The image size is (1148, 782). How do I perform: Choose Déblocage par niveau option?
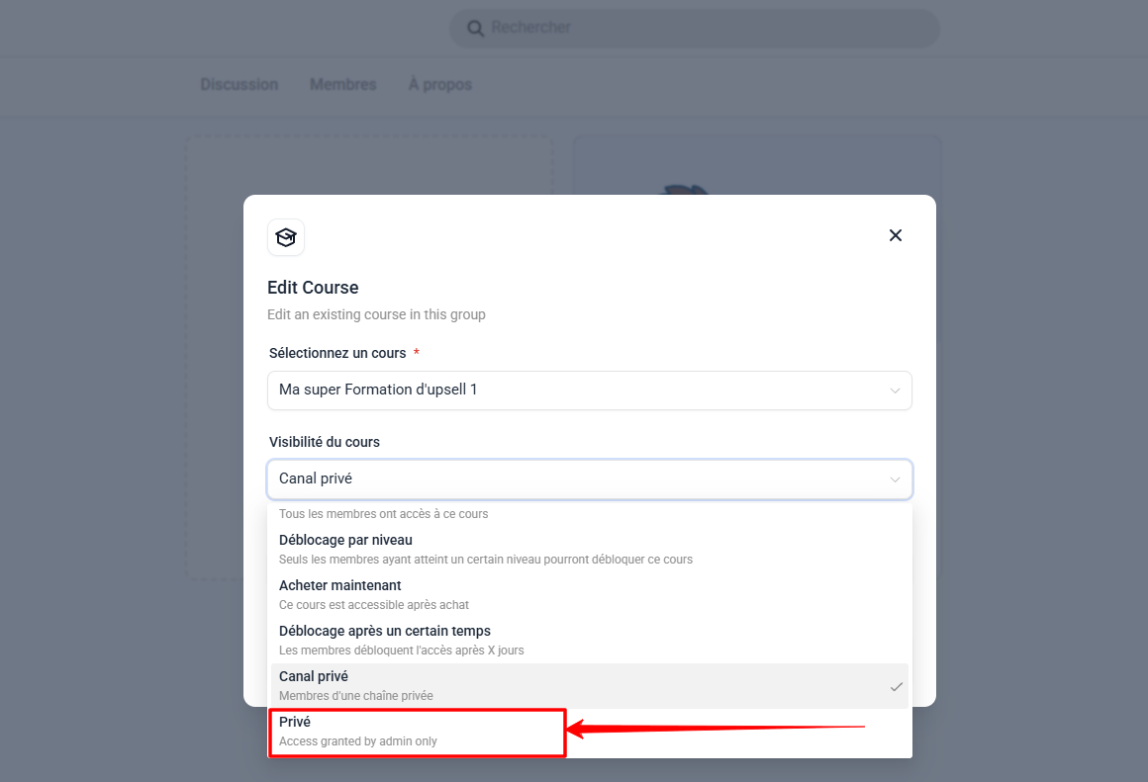[x=590, y=550]
